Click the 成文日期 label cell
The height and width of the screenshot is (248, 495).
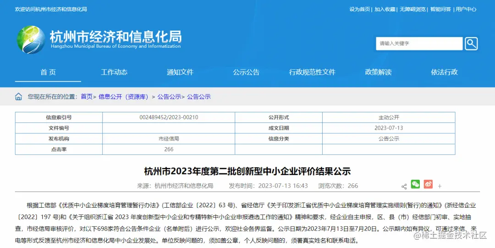click(x=279, y=128)
